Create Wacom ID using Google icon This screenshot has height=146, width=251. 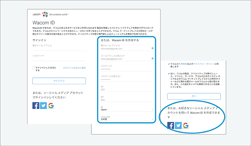[186, 125]
